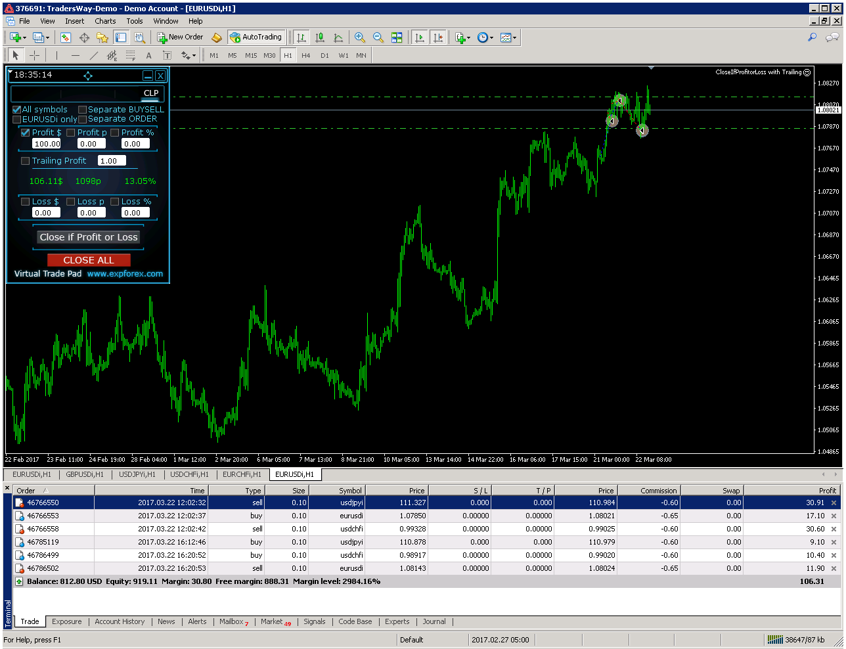Click Close if Profit or Loss button
This screenshot has height=649, width=846.
pos(89,237)
